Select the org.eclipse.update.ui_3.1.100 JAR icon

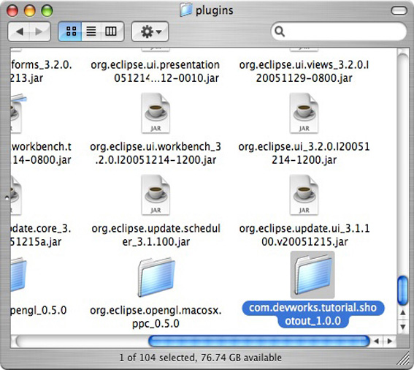[x=304, y=195]
